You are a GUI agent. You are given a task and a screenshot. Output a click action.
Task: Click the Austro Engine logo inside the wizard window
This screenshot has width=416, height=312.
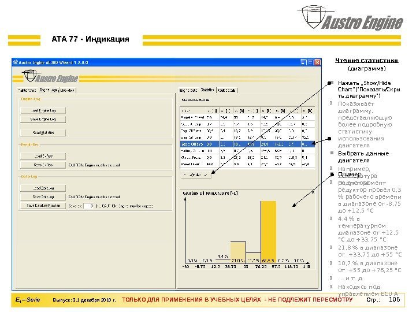(x=50, y=76)
